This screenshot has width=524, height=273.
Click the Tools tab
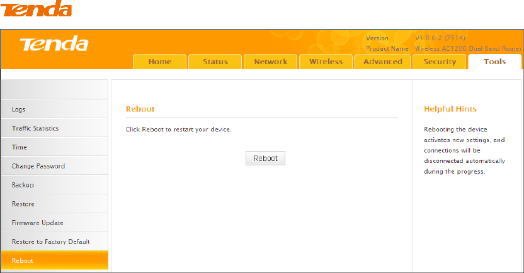point(495,62)
